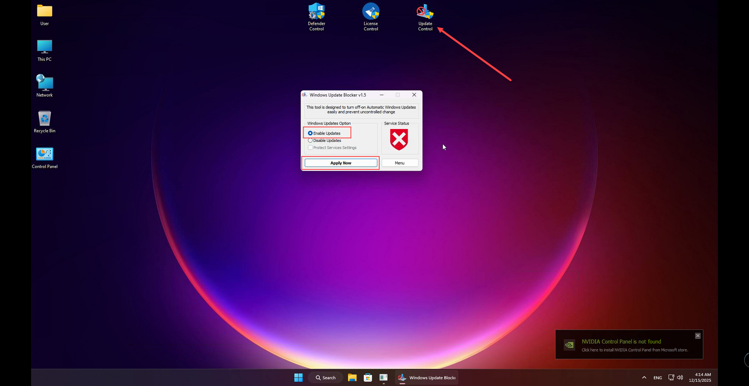Open the ENG language switcher
Viewport: 749px width, 386px height.
click(657, 378)
